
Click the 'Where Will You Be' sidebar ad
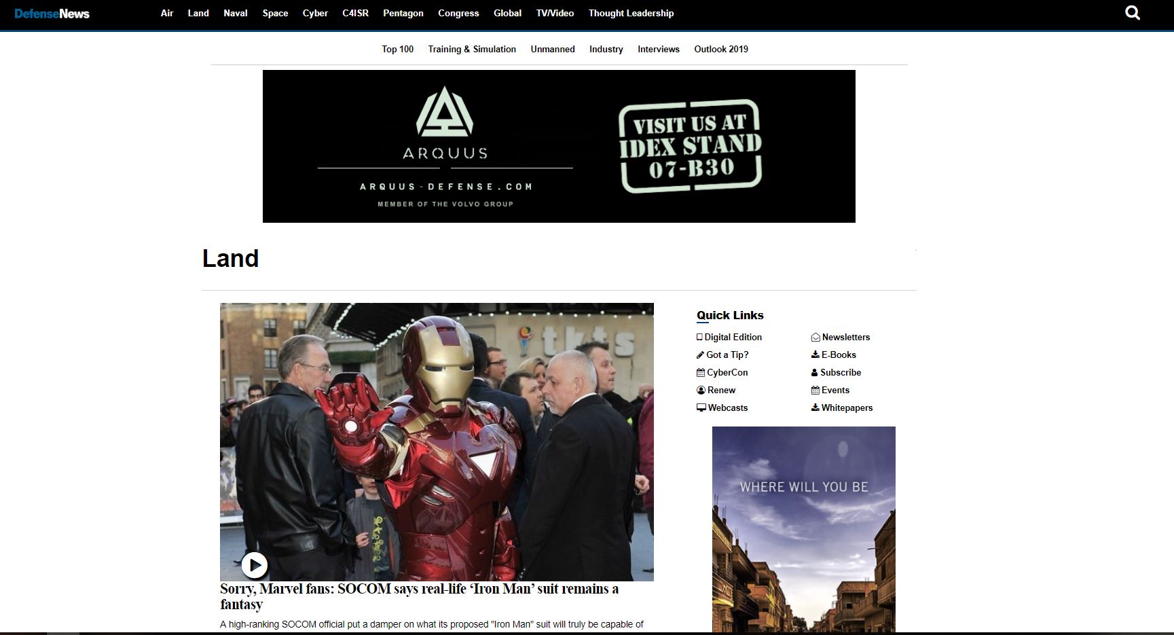[804, 529]
